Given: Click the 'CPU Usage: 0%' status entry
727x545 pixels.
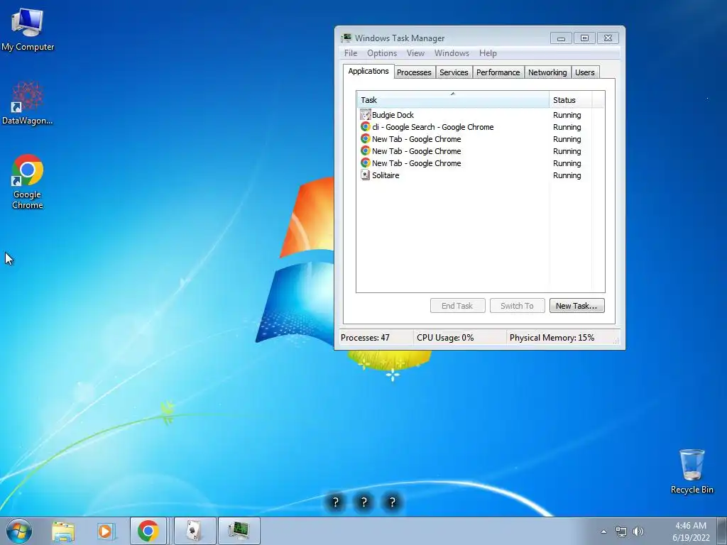Looking at the screenshot, I should pos(445,337).
